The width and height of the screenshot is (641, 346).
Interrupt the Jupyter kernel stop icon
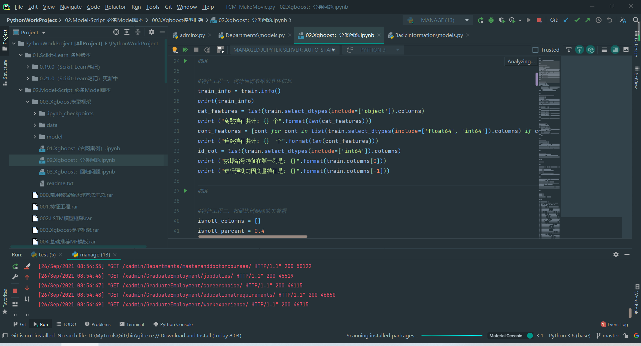196,50
